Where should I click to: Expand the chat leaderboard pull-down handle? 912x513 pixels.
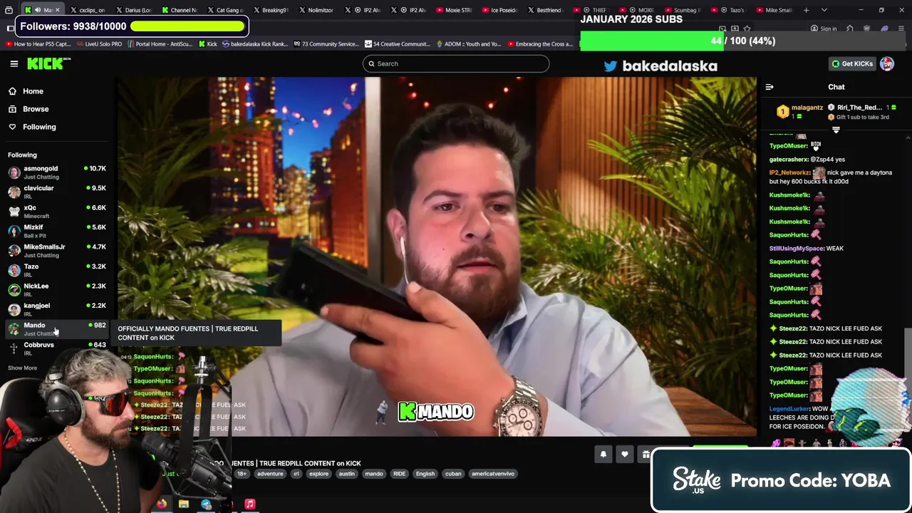pyautogui.click(x=836, y=130)
